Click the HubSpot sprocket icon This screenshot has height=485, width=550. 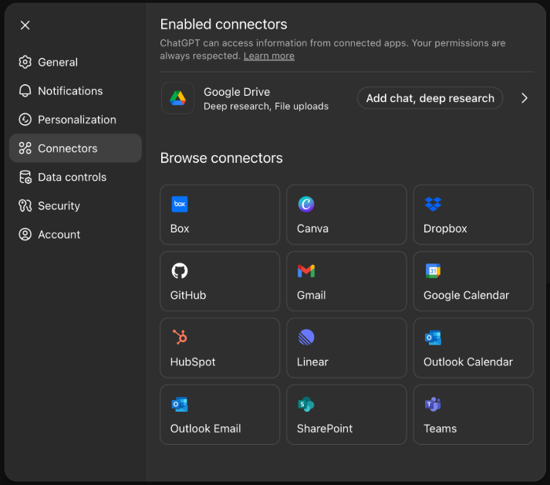(x=179, y=337)
